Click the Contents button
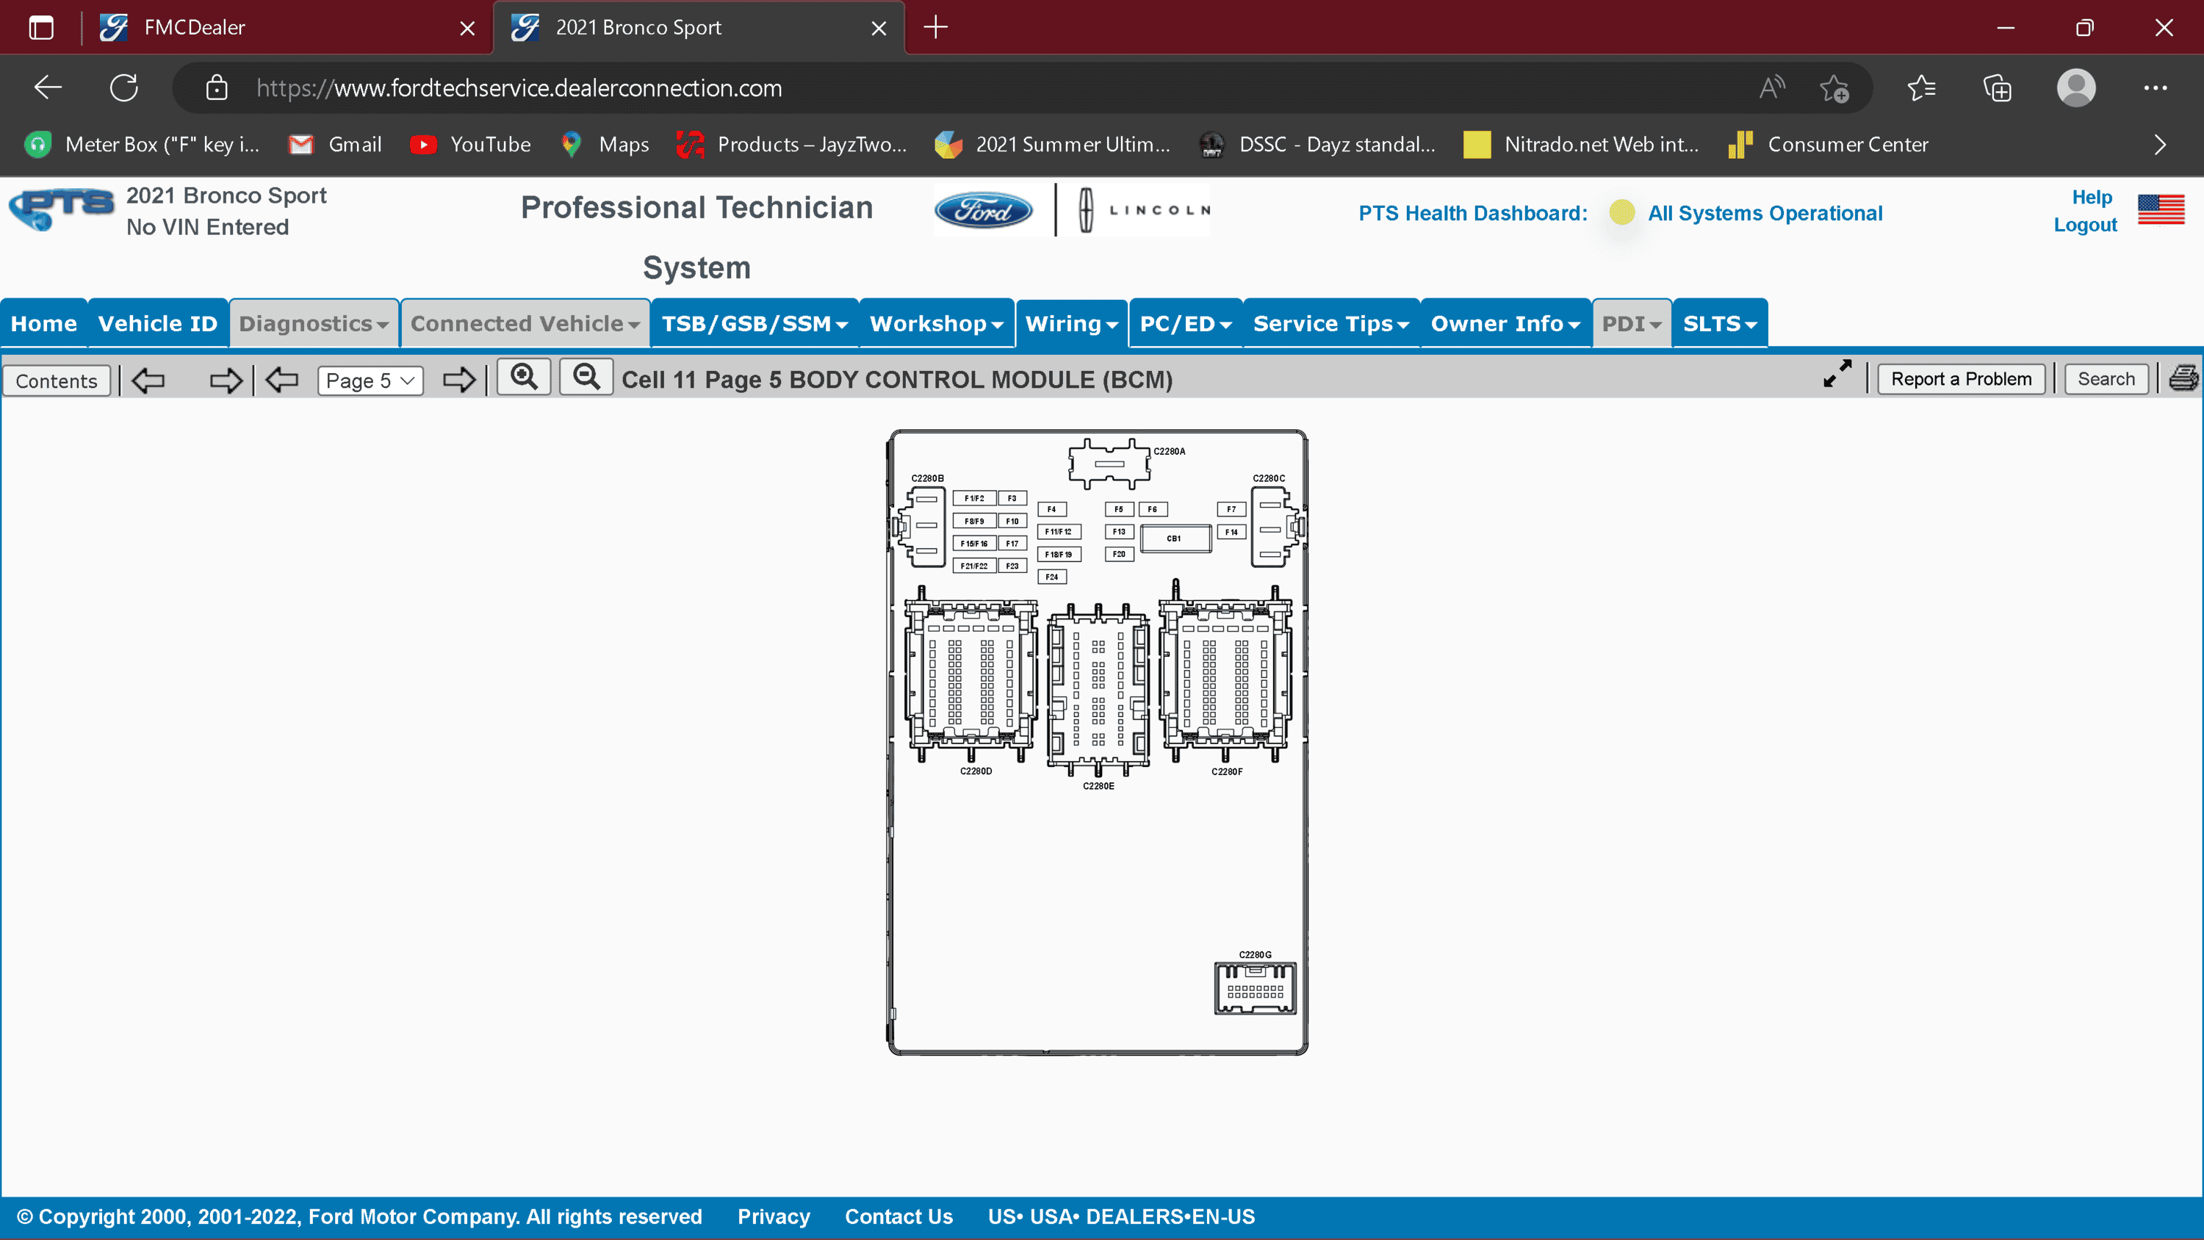Viewport: 2204px width, 1240px height. pyautogui.click(x=57, y=381)
